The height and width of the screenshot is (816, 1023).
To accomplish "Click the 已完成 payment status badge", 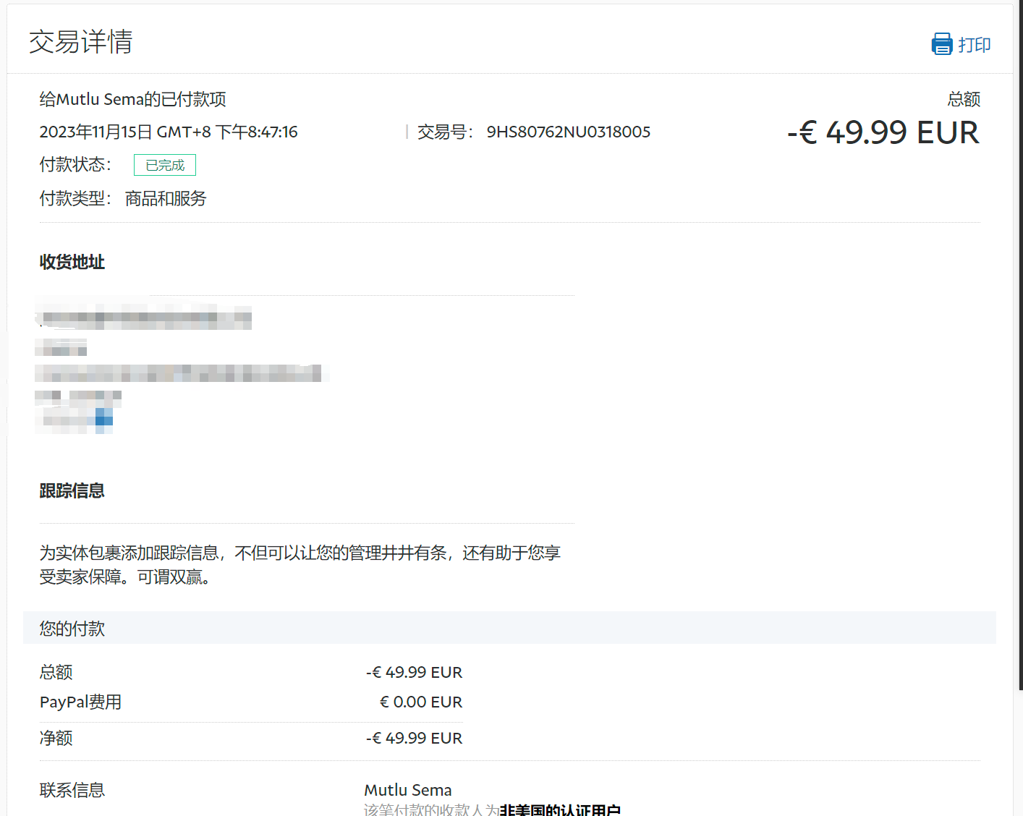I will 165,165.
